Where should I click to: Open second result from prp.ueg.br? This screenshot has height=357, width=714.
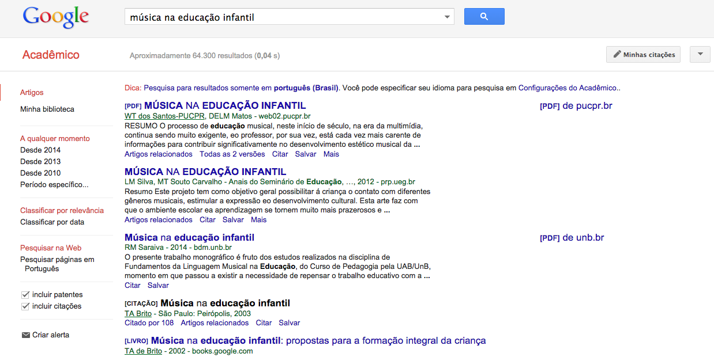205,172
